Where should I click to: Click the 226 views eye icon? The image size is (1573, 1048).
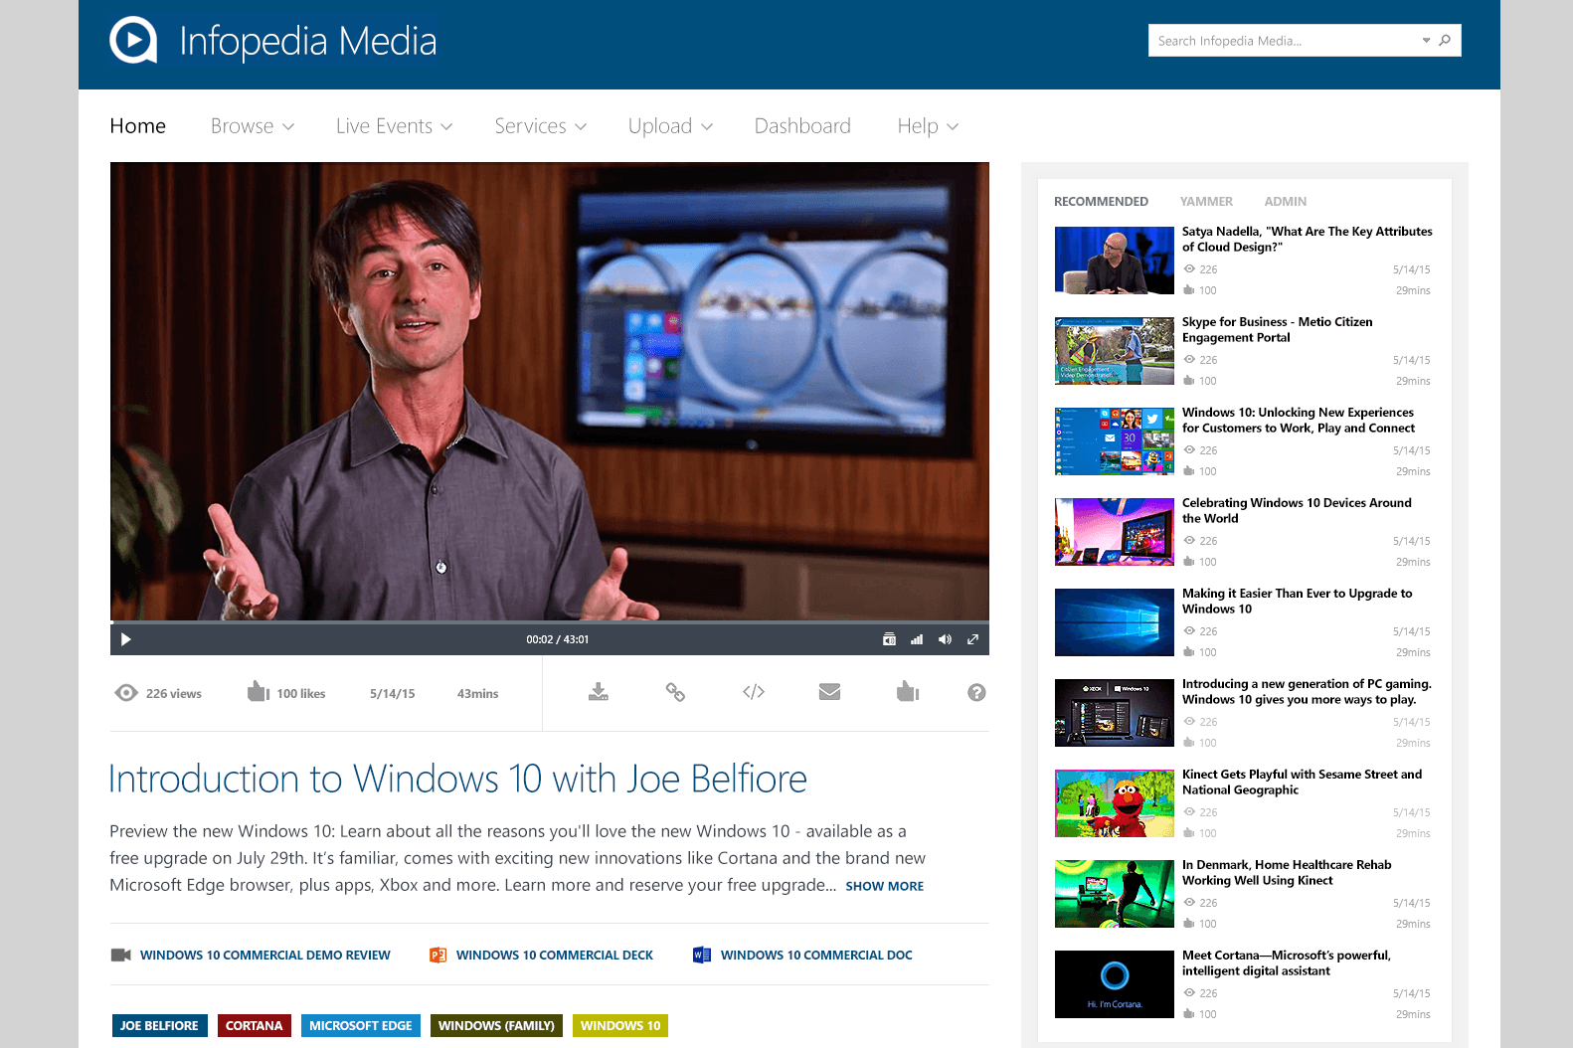click(126, 693)
